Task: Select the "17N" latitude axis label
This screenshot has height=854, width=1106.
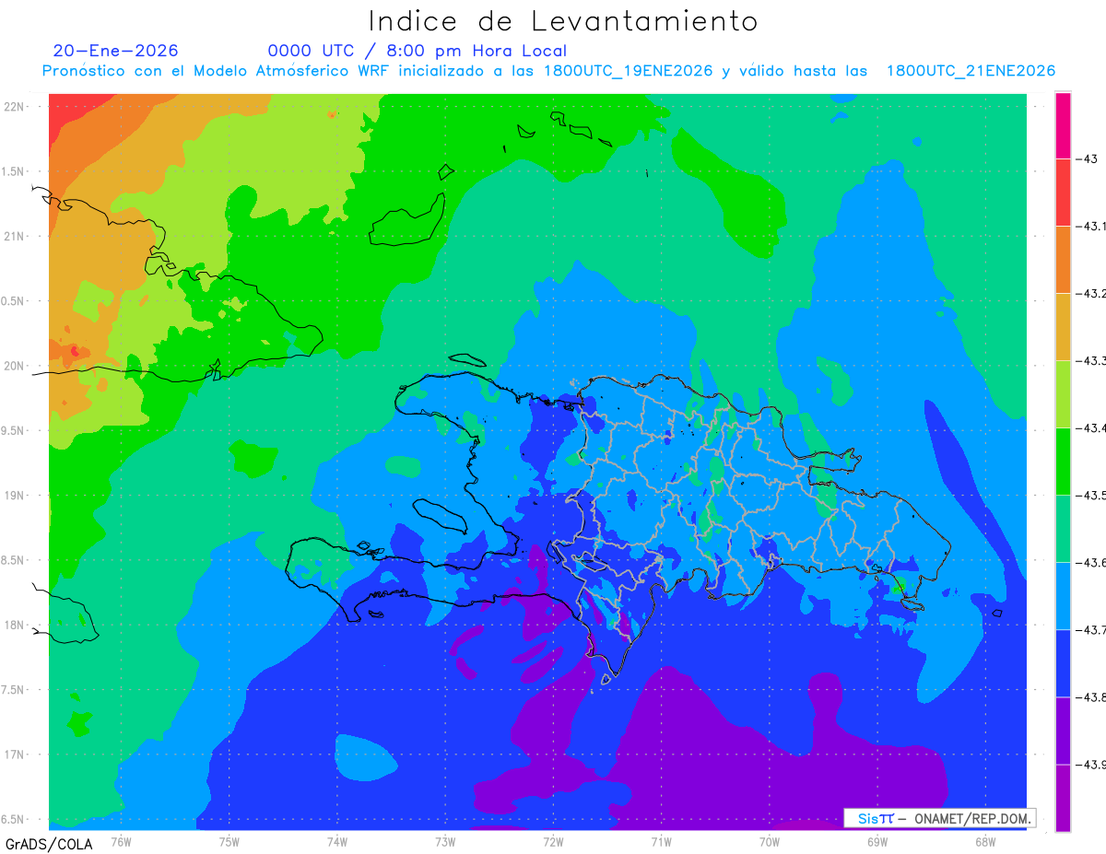Action: point(15,755)
